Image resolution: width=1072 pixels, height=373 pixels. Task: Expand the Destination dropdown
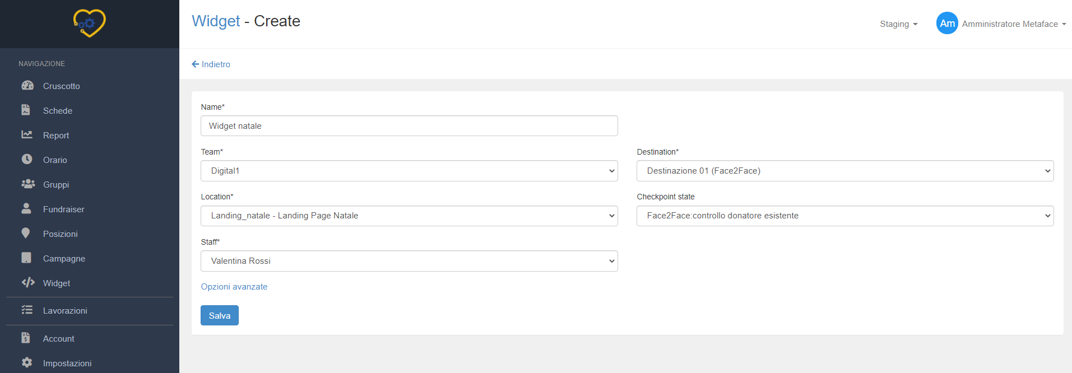click(844, 171)
